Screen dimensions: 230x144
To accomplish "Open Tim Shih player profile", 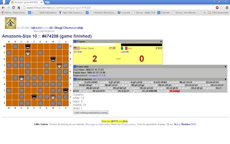I will pos(78,52).
